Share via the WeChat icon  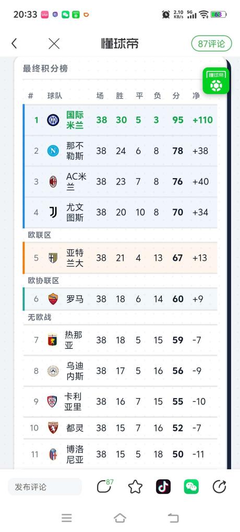(x=191, y=487)
